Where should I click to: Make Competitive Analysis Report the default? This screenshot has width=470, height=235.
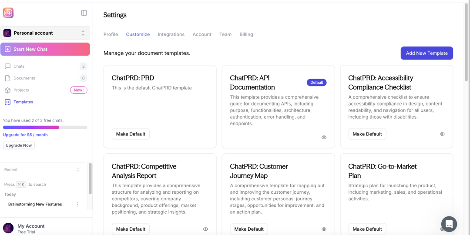pos(131,229)
